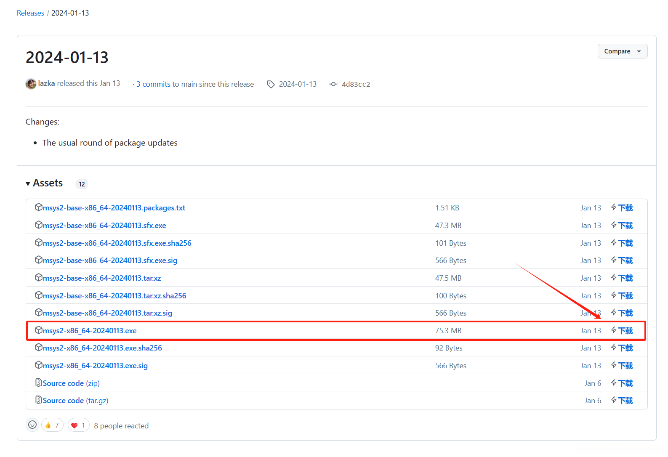Click the Assets count badge 12
The width and height of the screenshot is (668, 457).
click(x=82, y=184)
